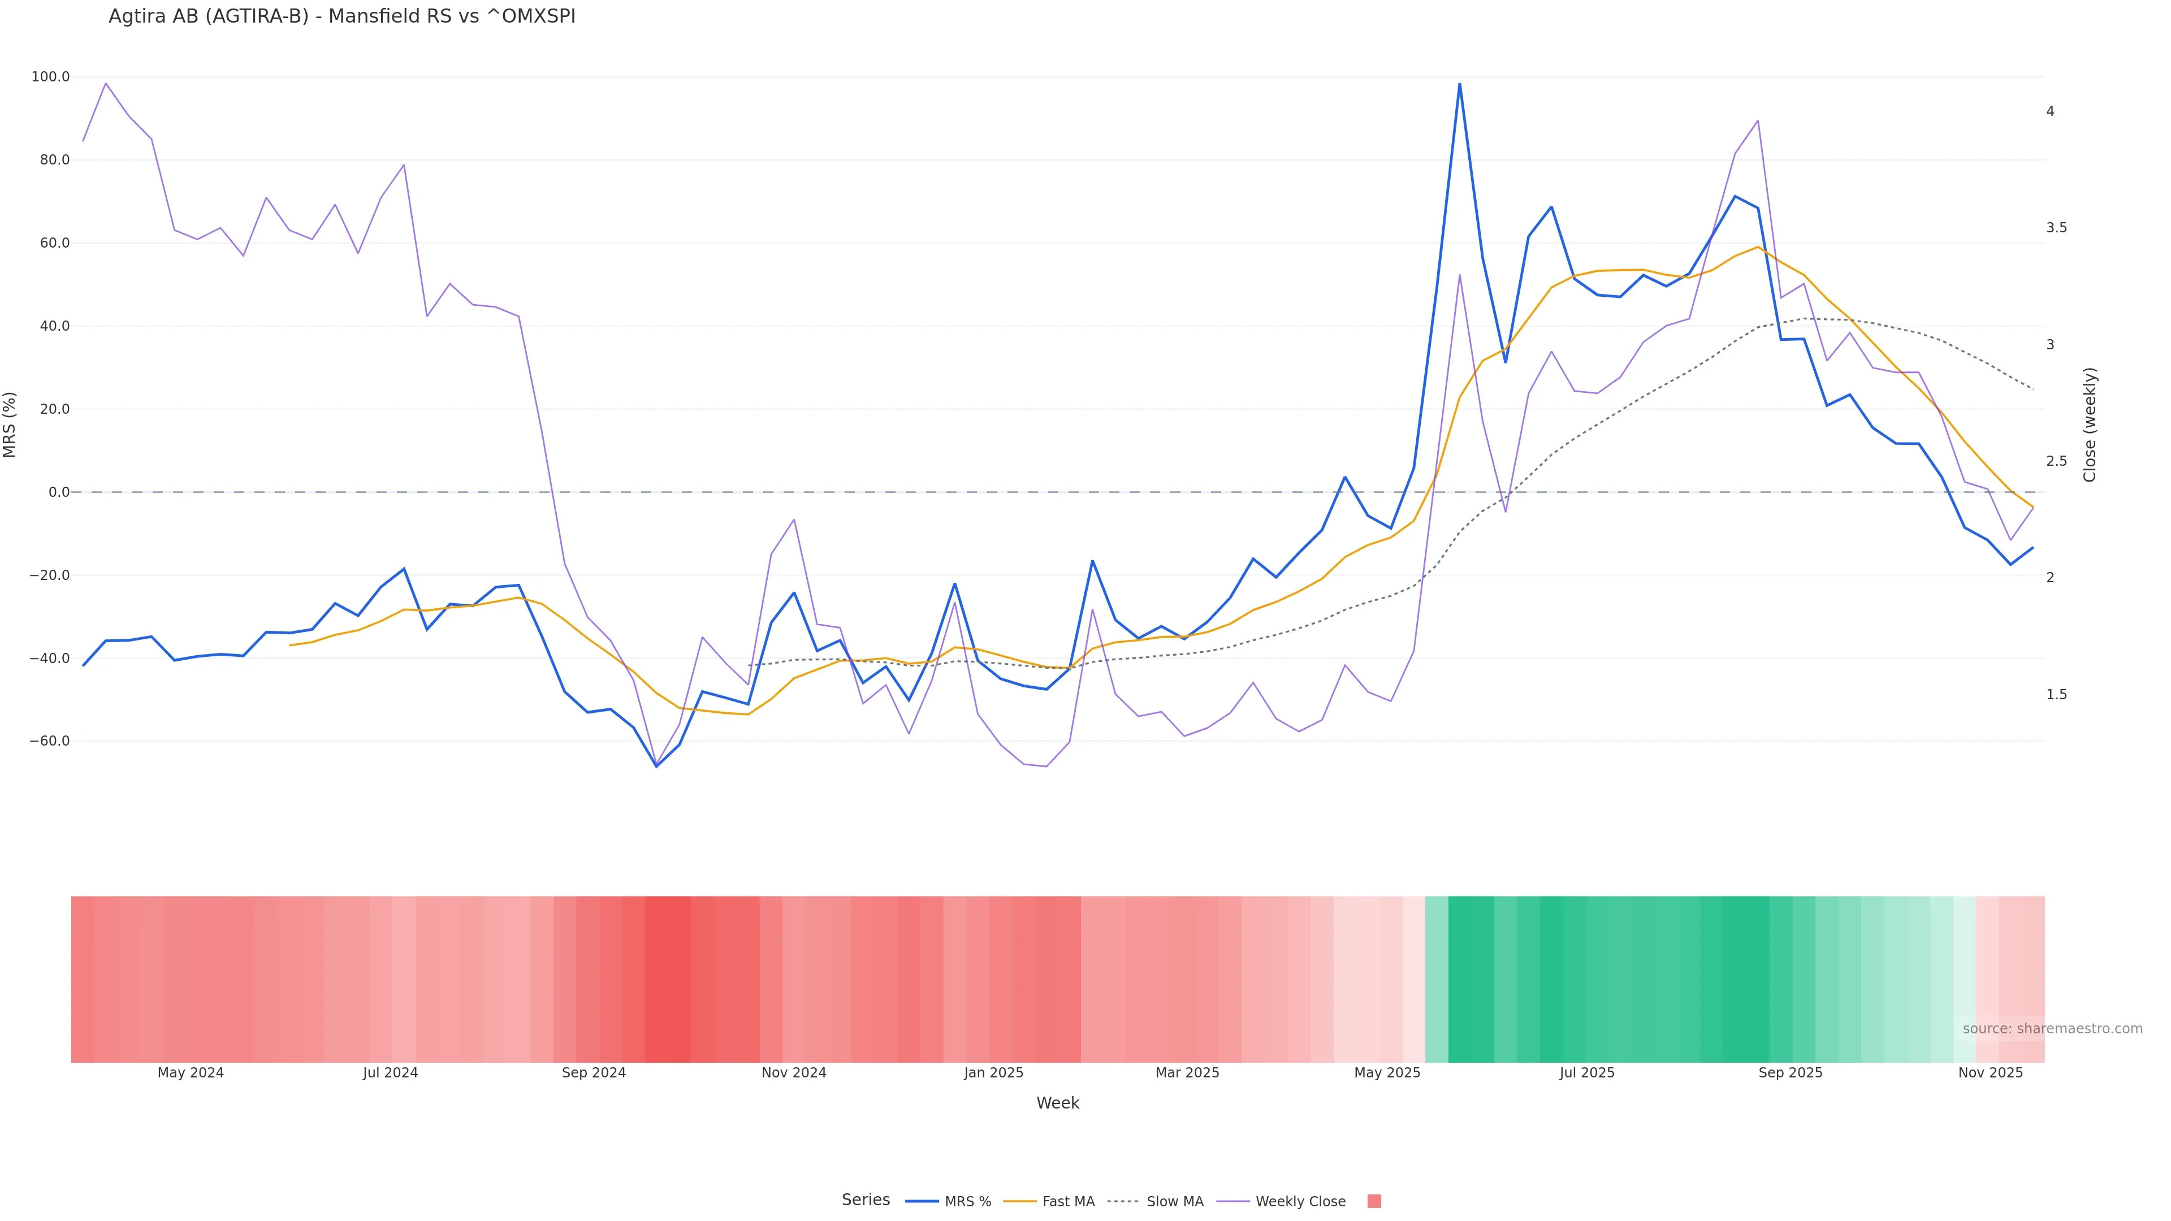Click the MRS peak point near 100

[1459, 84]
